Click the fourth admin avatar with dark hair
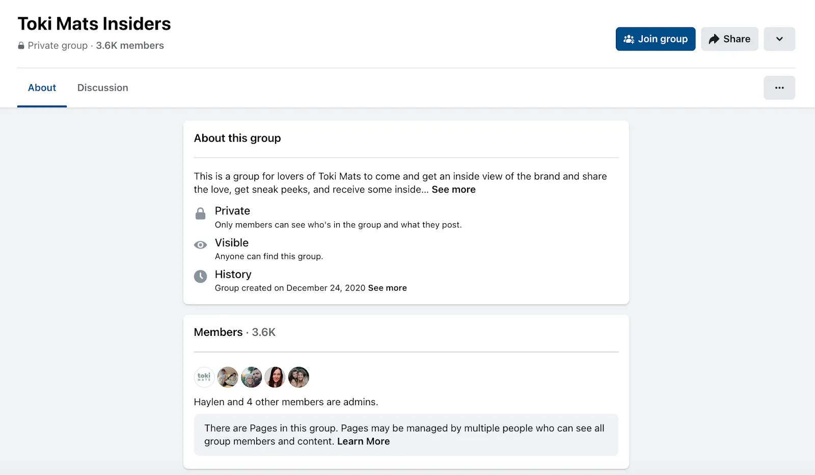The image size is (815, 475). point(275,377)
